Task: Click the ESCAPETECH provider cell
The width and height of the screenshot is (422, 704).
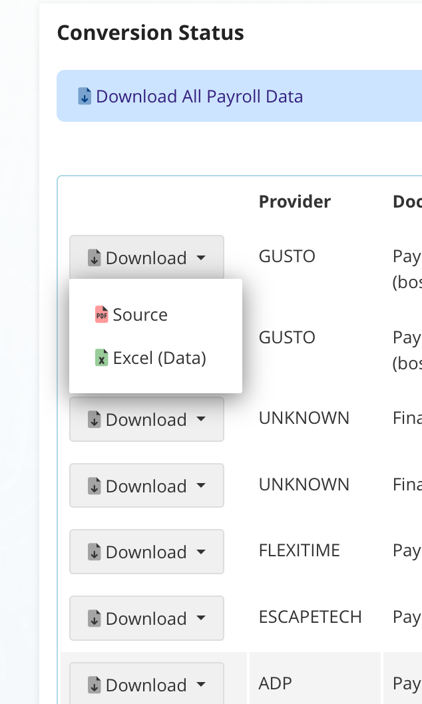Action: coord(310,617)
